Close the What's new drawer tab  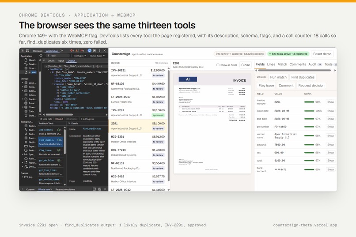tap(51, 189)
